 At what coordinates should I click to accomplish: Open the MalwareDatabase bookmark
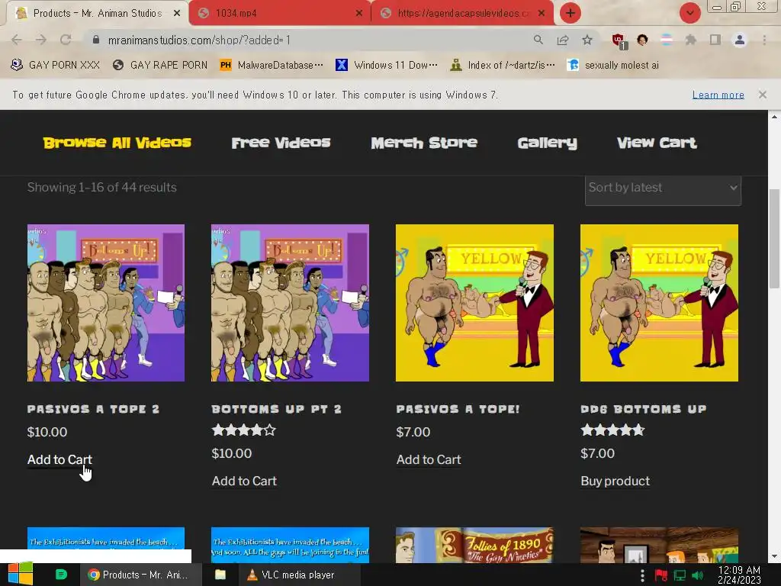272,65
